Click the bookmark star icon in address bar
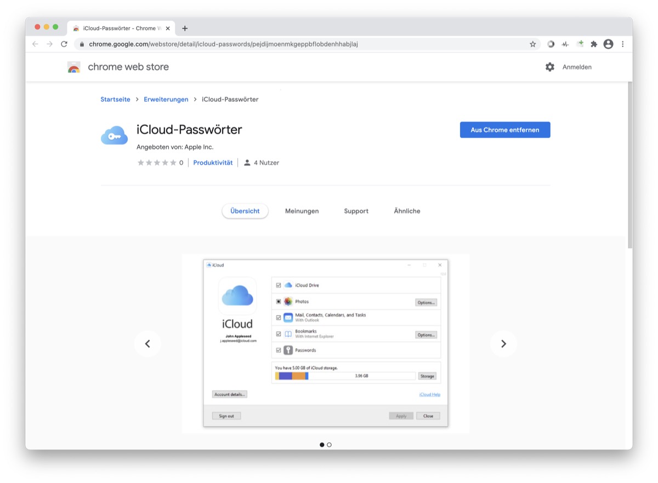This screenshot has height=483, width=658. 532,44
